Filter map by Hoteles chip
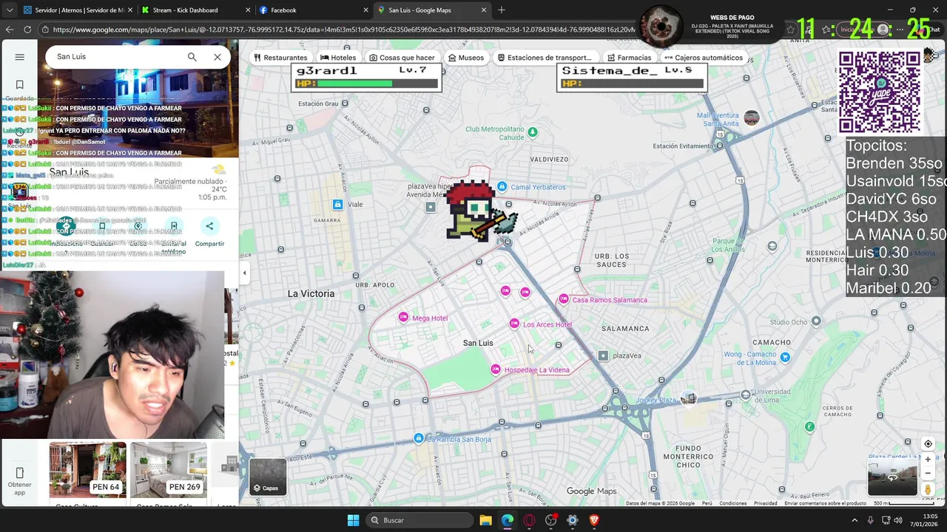 point(338,58)
